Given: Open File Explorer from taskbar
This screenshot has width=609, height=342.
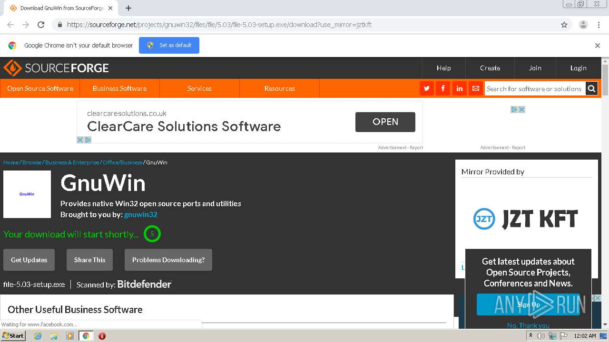Looking at the screenshot, I should coord(54,336).
